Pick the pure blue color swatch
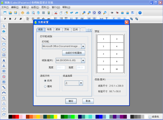Image resolution: width=163 pixels, height=120 pixels. [101, 117]
